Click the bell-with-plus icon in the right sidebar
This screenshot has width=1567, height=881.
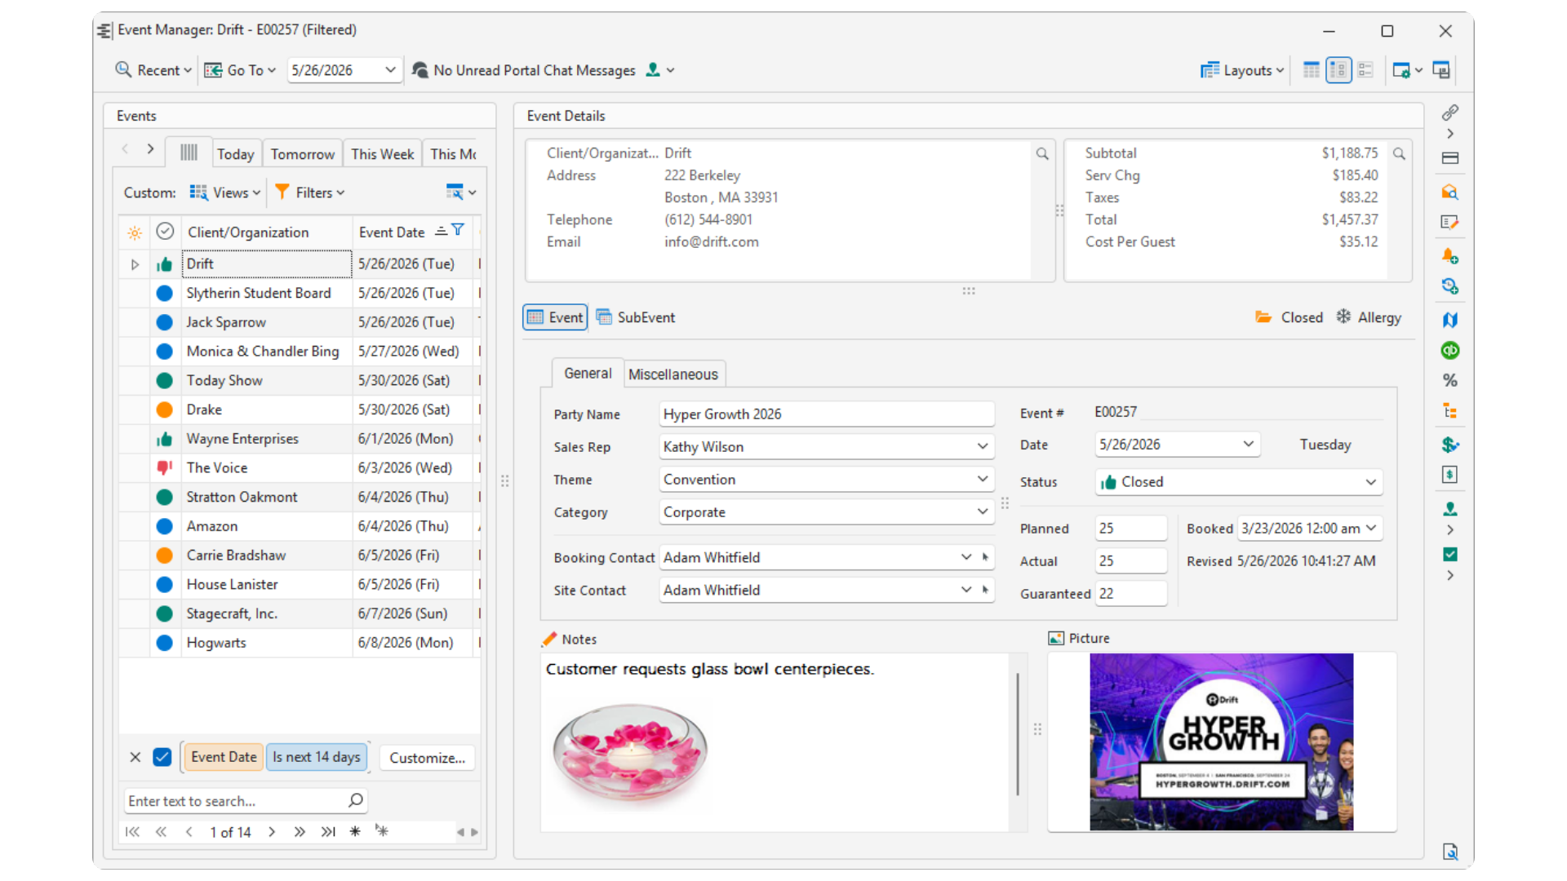click(x=1450, y=256)
